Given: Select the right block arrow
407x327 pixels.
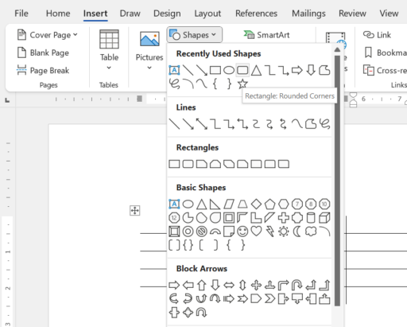Looking at the screenshot, I should (x=174, y=286).
